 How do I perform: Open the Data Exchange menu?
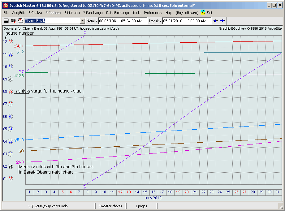117,13
